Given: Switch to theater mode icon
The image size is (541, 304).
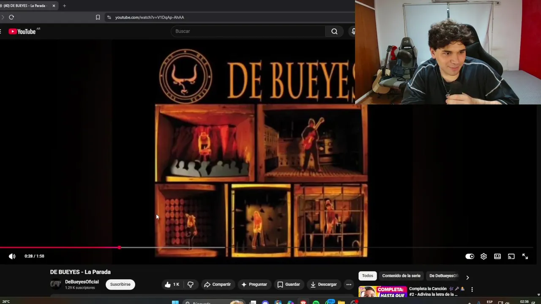Looking at the screenshot, I should pyautogui.click(x=497, y=256).
